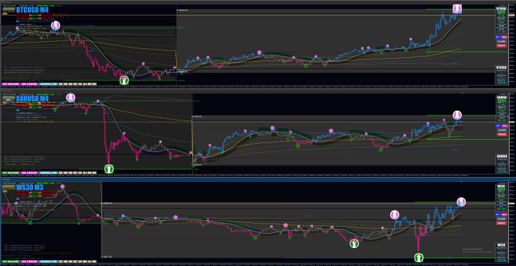Click the BUY button on XAUUSD panel
This screenshot has width=516, height=266.
(499, 126)
